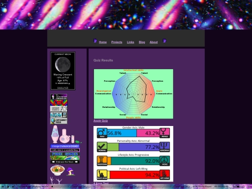Viewport: 252px width, 189px height.
Task: Click the 'Quiz Results' heading
Action: (x=103, y=60)
